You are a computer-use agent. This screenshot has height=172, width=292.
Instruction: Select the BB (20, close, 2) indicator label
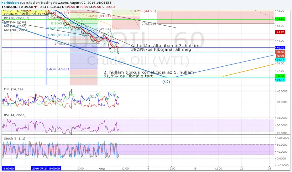[17, 18]
